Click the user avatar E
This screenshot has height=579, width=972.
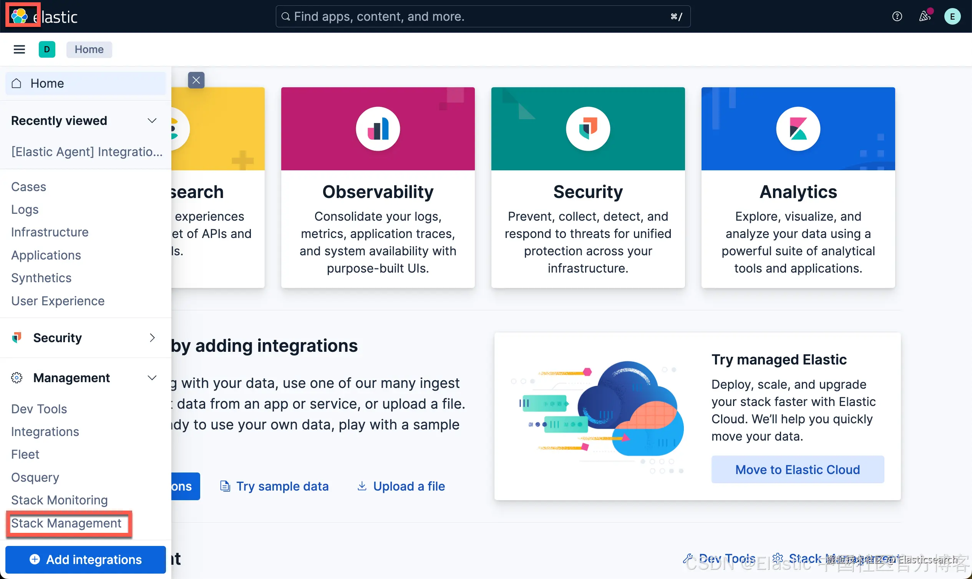[x=952, y=17]
